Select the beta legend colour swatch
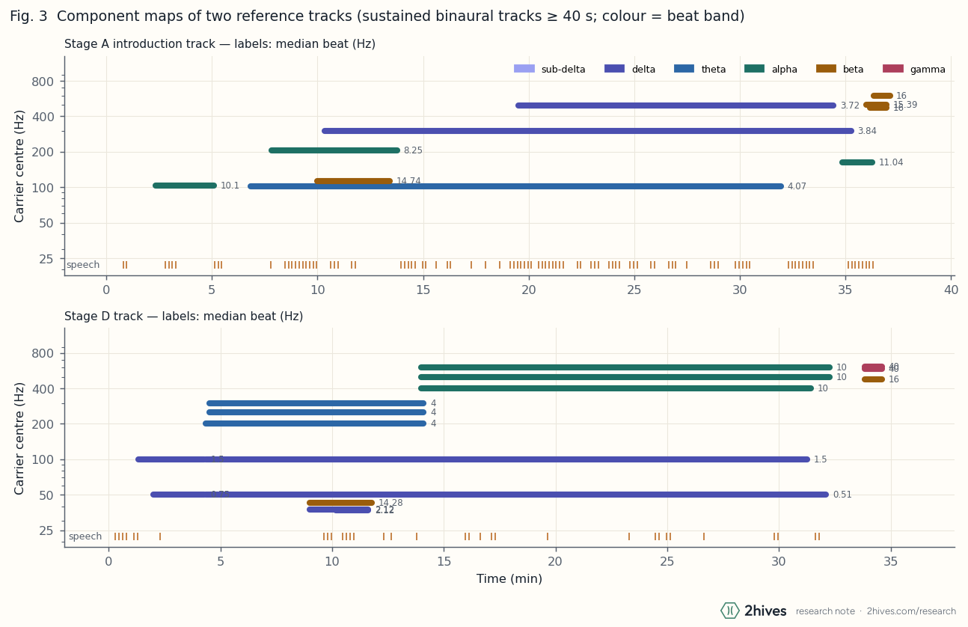 coord(826,69)
